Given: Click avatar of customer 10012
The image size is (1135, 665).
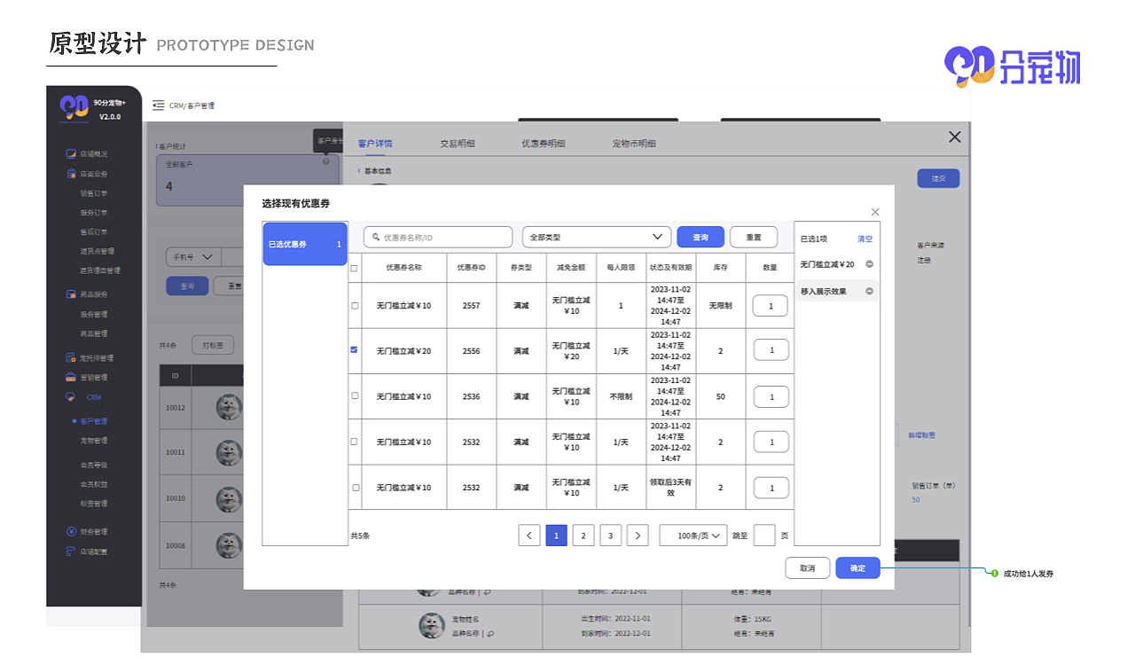Looking at the screenshot, I should (x=230, y=406).
